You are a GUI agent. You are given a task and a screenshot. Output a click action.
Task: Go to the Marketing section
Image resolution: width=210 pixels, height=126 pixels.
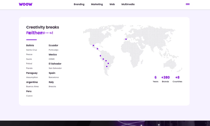pyautogui.click(x=97, y=4)
